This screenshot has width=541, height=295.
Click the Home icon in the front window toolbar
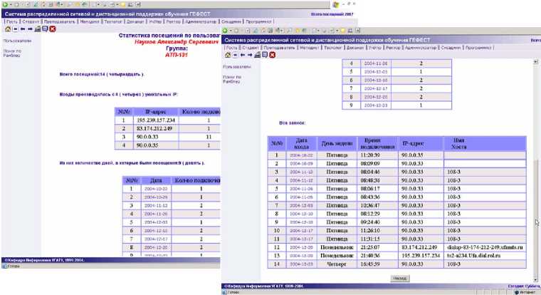228,55
